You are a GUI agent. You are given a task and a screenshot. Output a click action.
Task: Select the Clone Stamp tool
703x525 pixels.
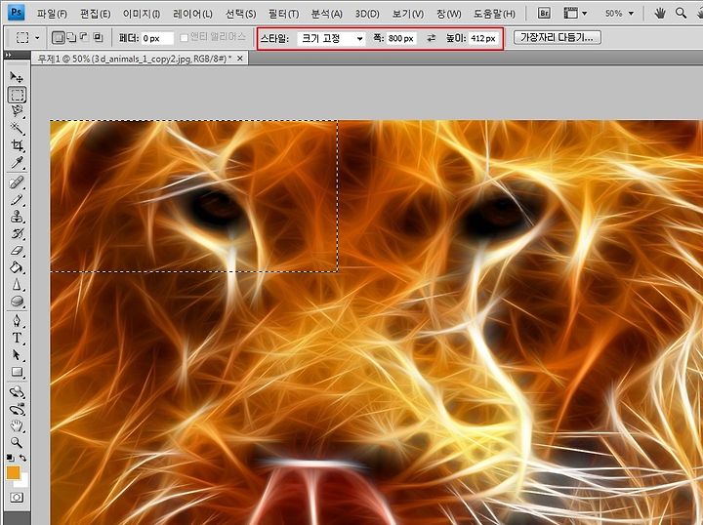[17, 217]
